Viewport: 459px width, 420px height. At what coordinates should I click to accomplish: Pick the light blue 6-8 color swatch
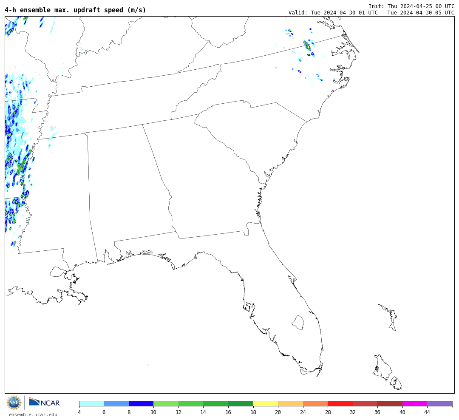[116, 404]
